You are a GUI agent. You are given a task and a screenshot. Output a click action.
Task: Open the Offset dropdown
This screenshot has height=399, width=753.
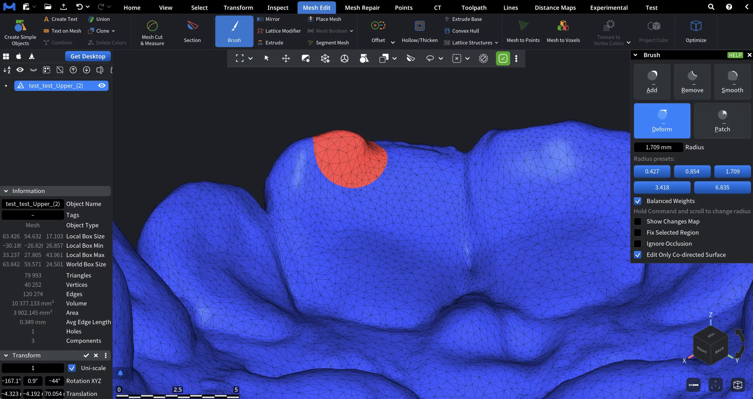[393, 42]
